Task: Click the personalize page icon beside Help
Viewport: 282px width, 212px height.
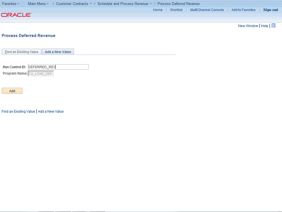Action: [x=273, y=26]
